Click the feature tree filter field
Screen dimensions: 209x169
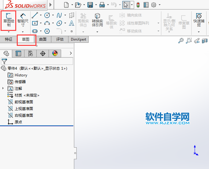(x=37, y=61)
